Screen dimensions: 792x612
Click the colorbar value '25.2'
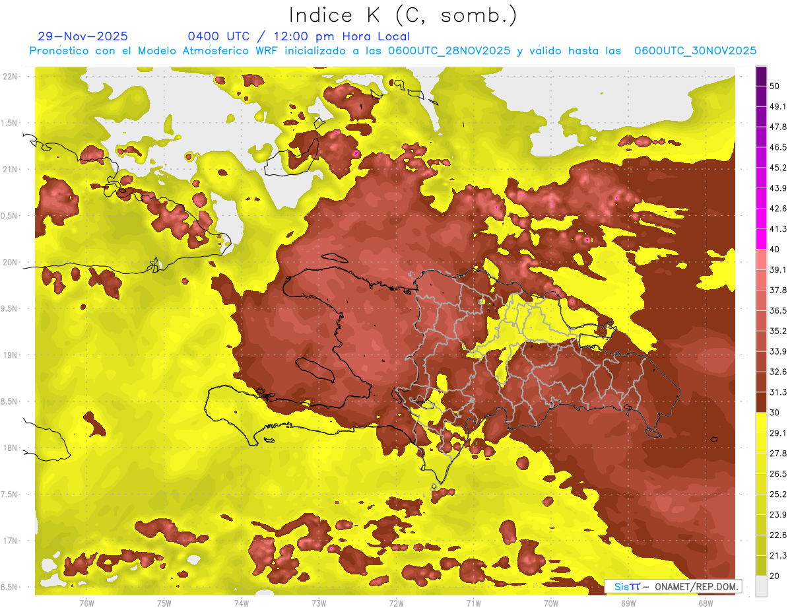(778, 494)
